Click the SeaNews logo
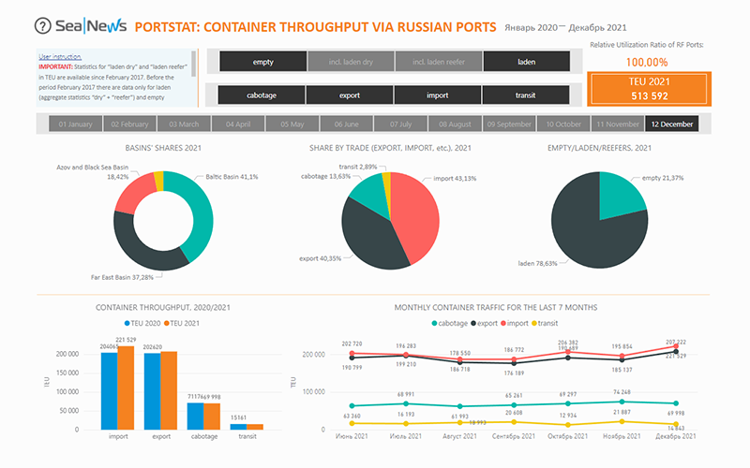 [90, 26]
